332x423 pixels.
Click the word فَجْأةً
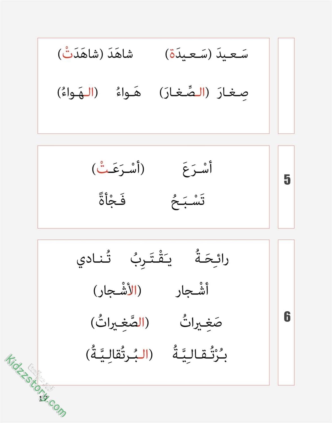(112, 199)
